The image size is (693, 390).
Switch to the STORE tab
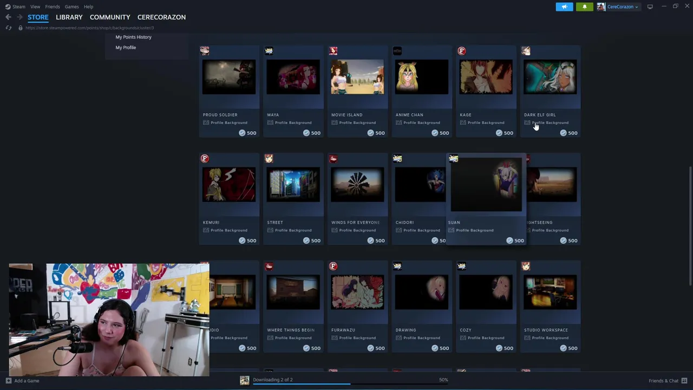38,17
